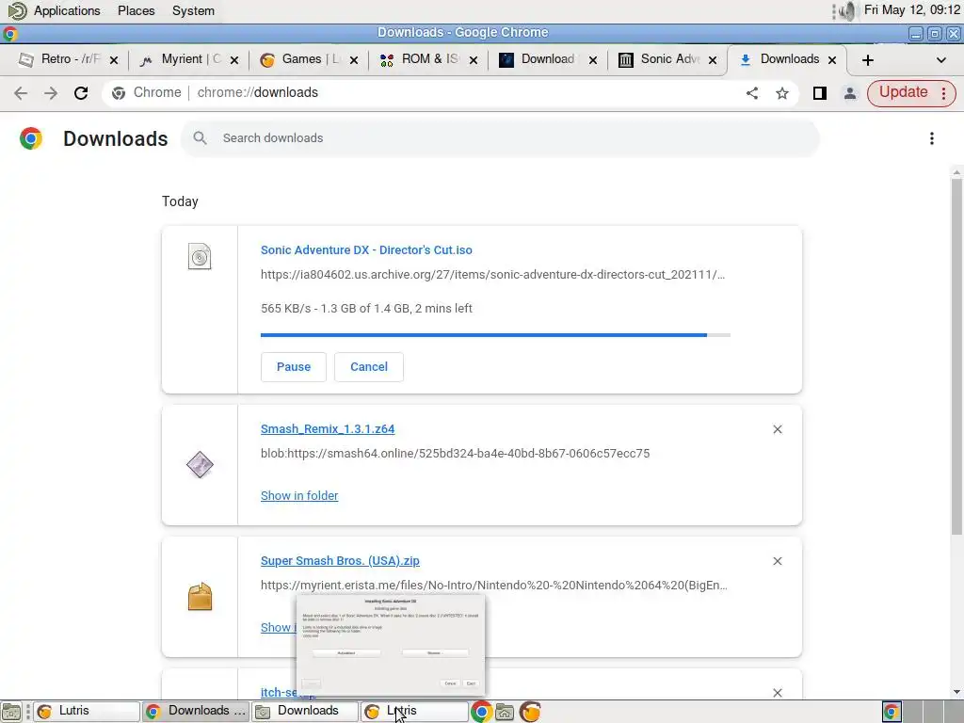This screenshot has height=723, width=964.
Task: Click the Sonic download progress bar
Action: point(495,335)
